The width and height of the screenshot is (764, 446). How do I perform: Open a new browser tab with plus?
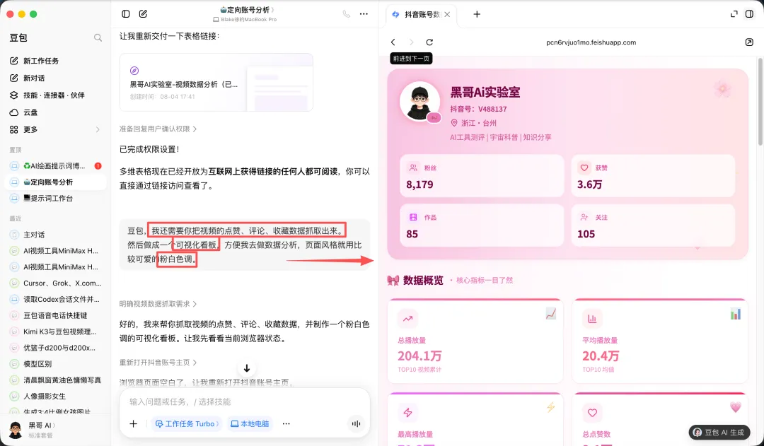[477, 14]
